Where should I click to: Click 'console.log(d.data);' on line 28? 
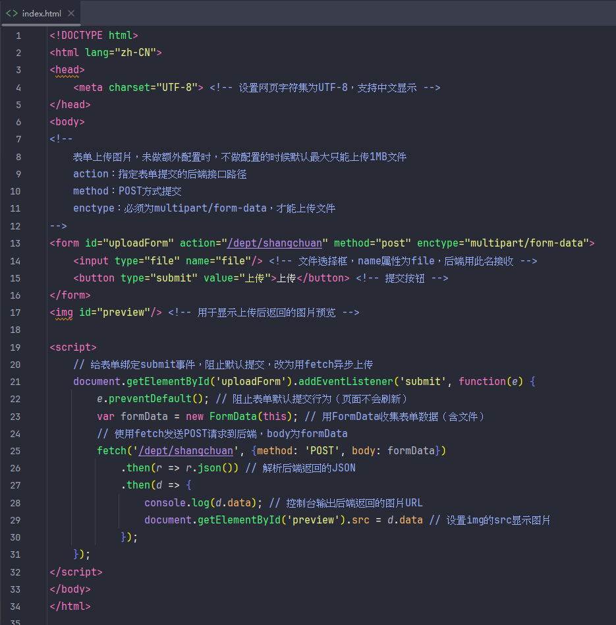(x=203, y=503)
